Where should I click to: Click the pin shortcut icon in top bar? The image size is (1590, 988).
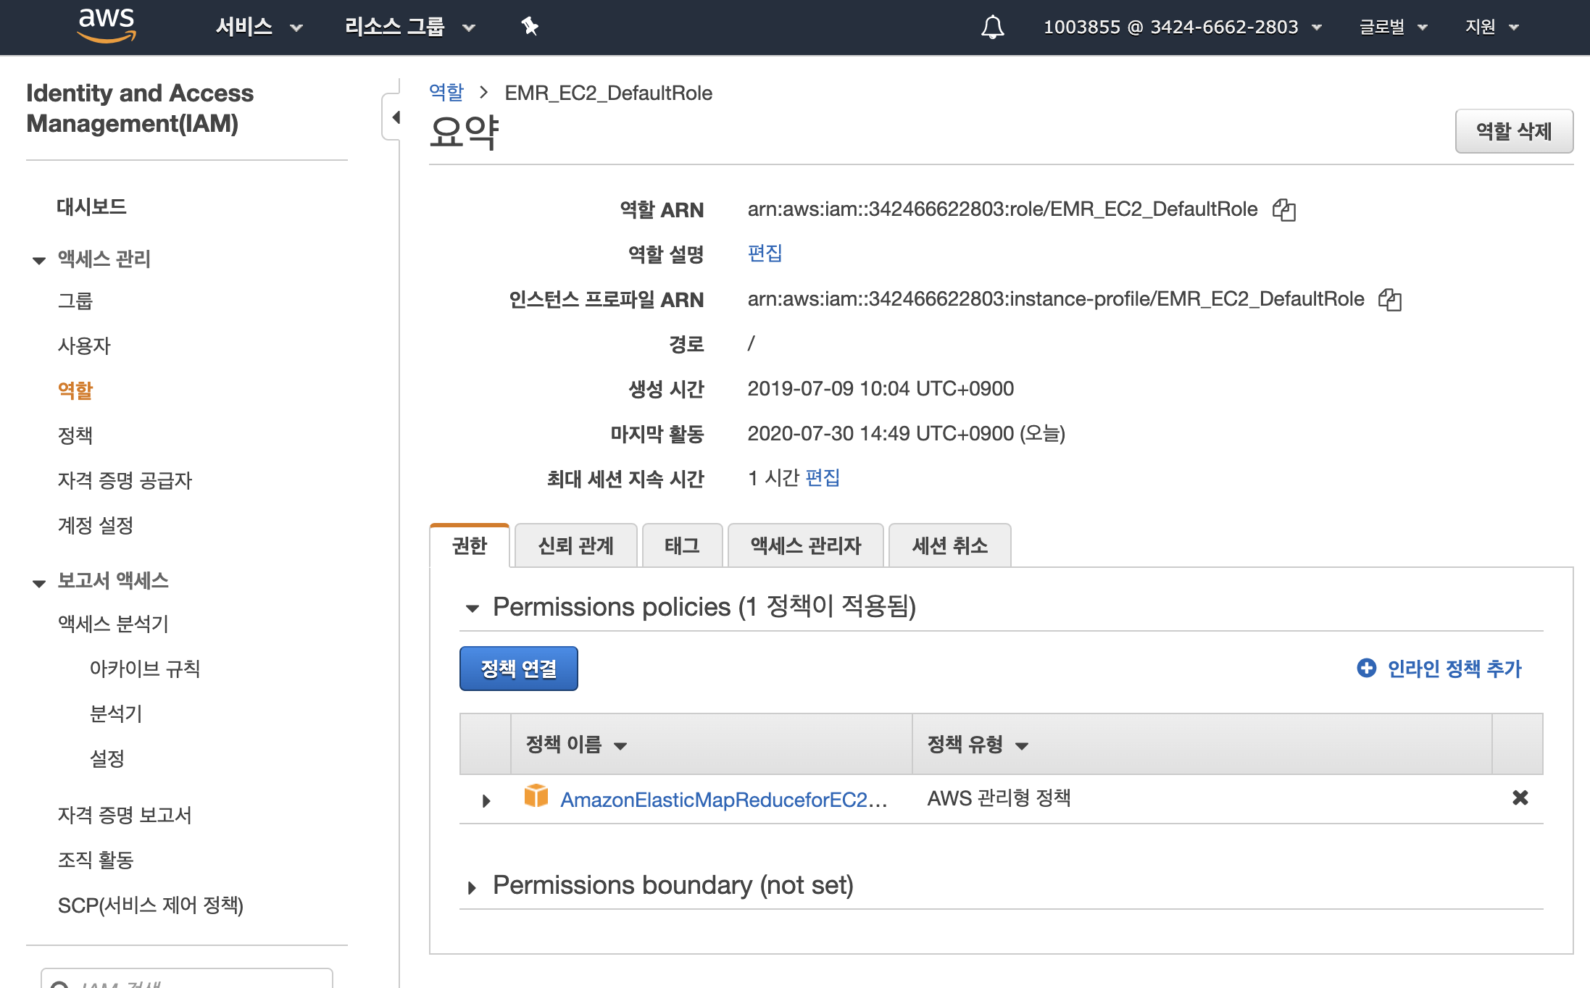[530, 27]
